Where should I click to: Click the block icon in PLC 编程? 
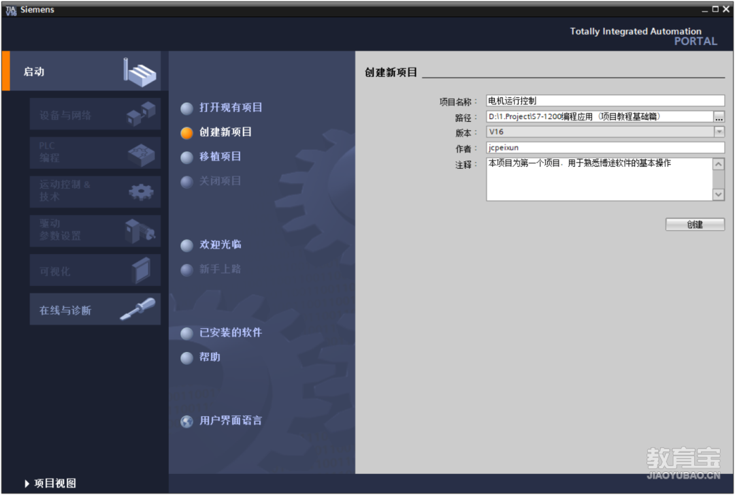coord(141,153)
